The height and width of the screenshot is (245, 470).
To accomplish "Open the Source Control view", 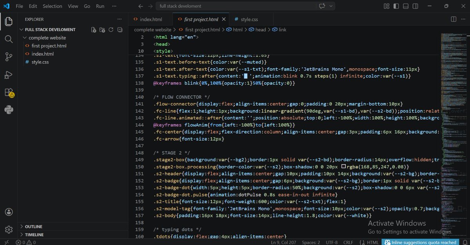I will coord(9,57).
